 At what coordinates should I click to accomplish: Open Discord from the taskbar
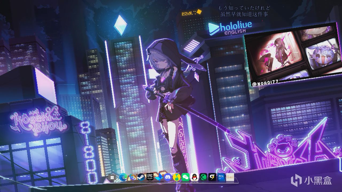pos(168,177)
